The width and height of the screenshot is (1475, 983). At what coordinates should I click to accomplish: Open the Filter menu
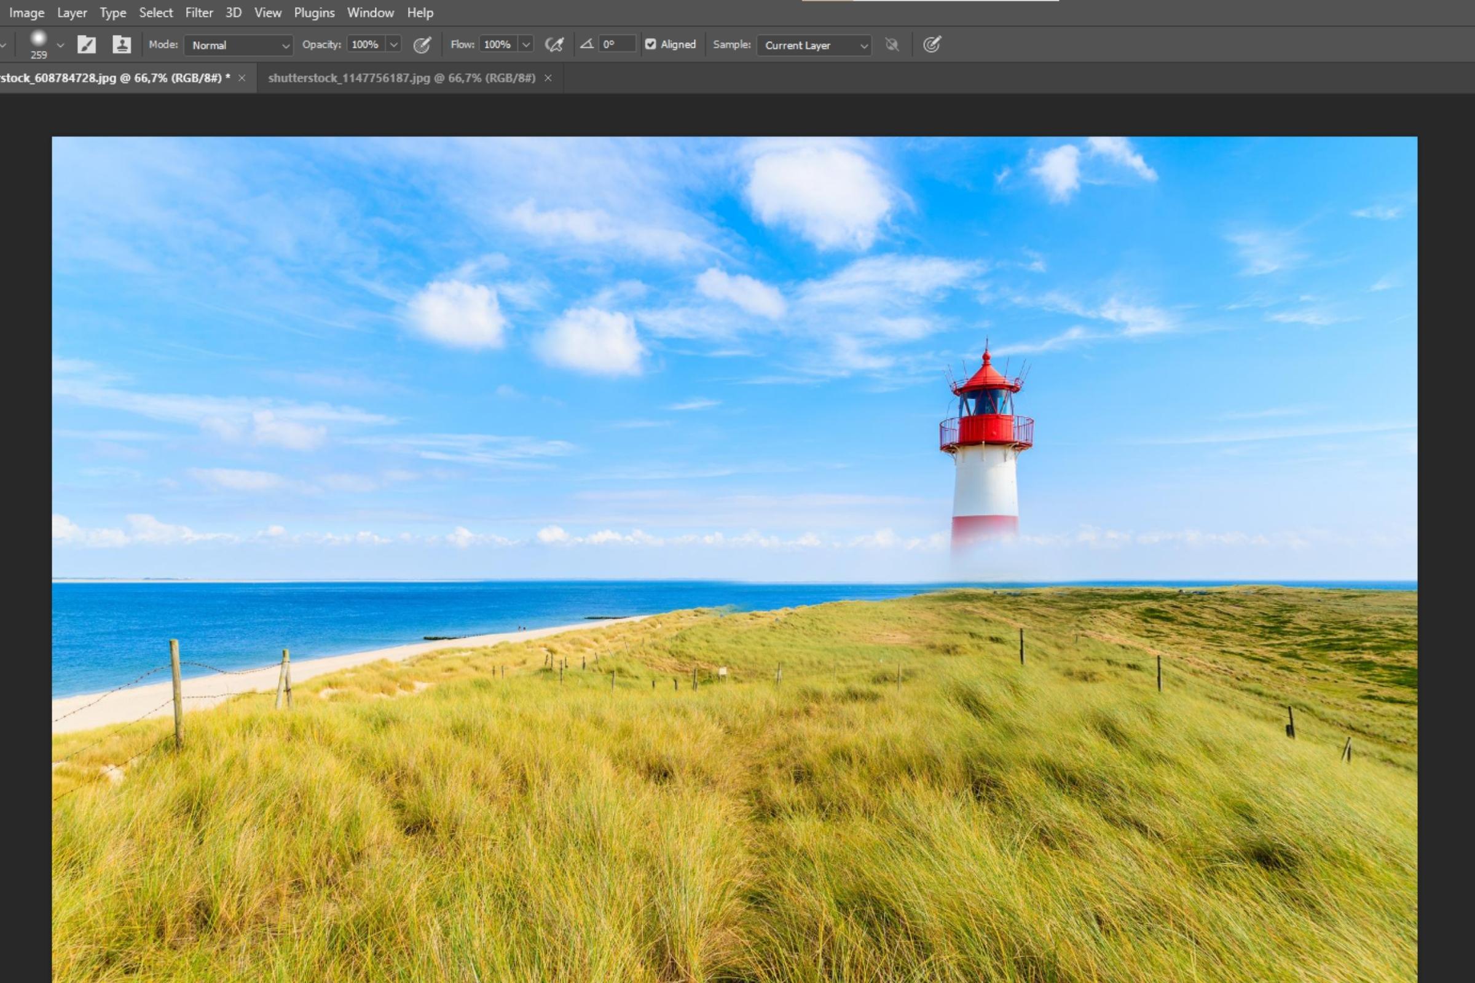199,12
